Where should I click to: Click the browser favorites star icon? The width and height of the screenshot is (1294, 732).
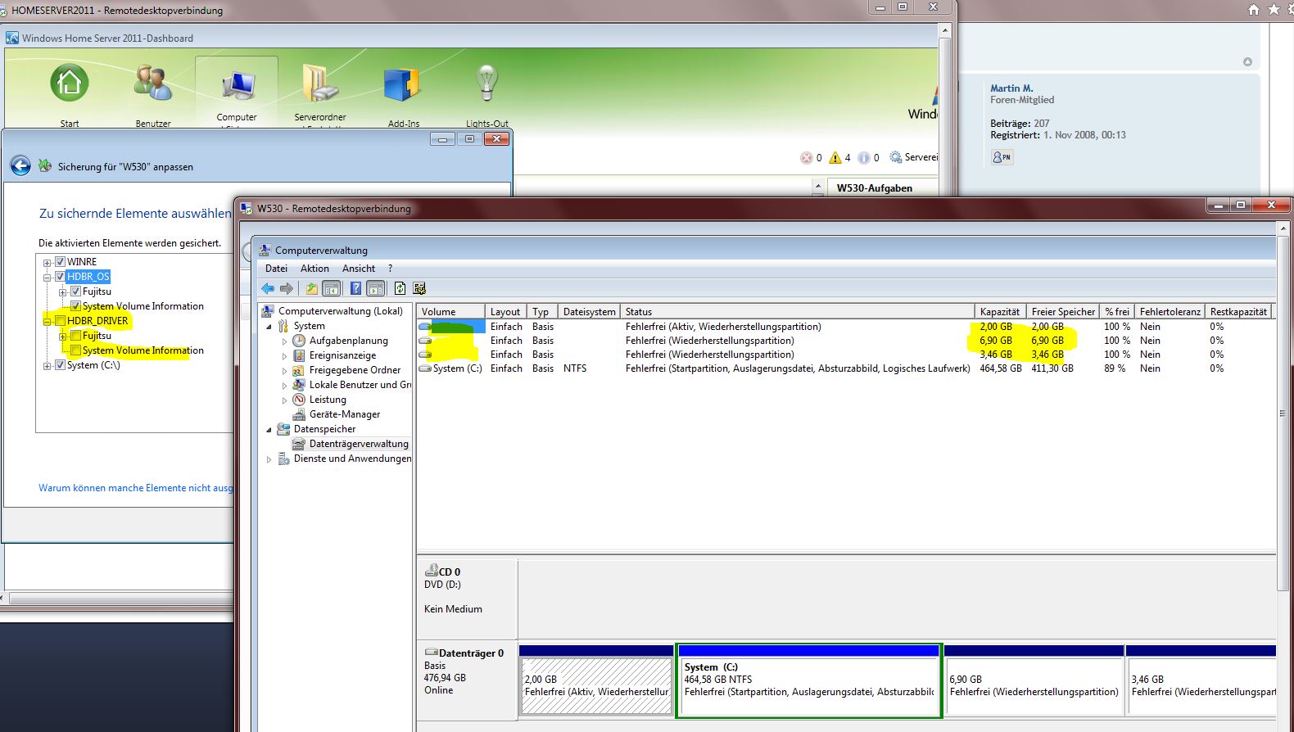(x=1274, y=10)
